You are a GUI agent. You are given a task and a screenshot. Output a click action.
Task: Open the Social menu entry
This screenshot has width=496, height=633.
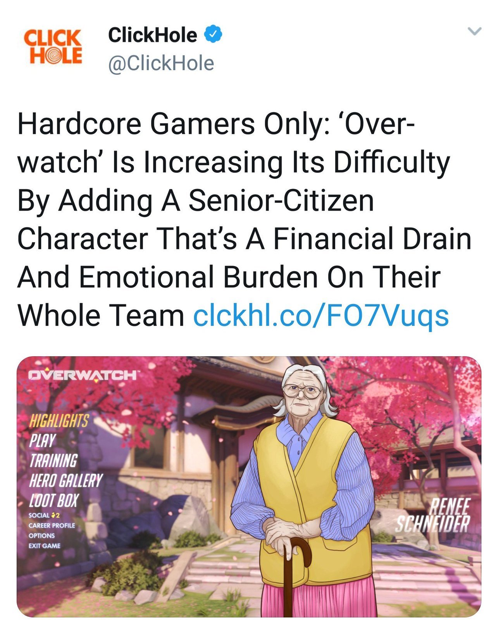(39, 515)
